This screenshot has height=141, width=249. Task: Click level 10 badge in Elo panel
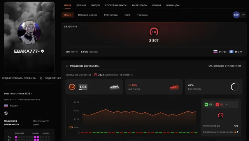[221, 115]
